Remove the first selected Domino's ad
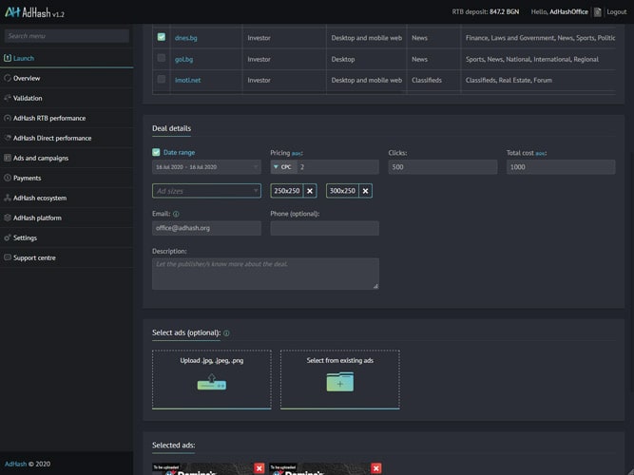 click(x=259, y=468)
